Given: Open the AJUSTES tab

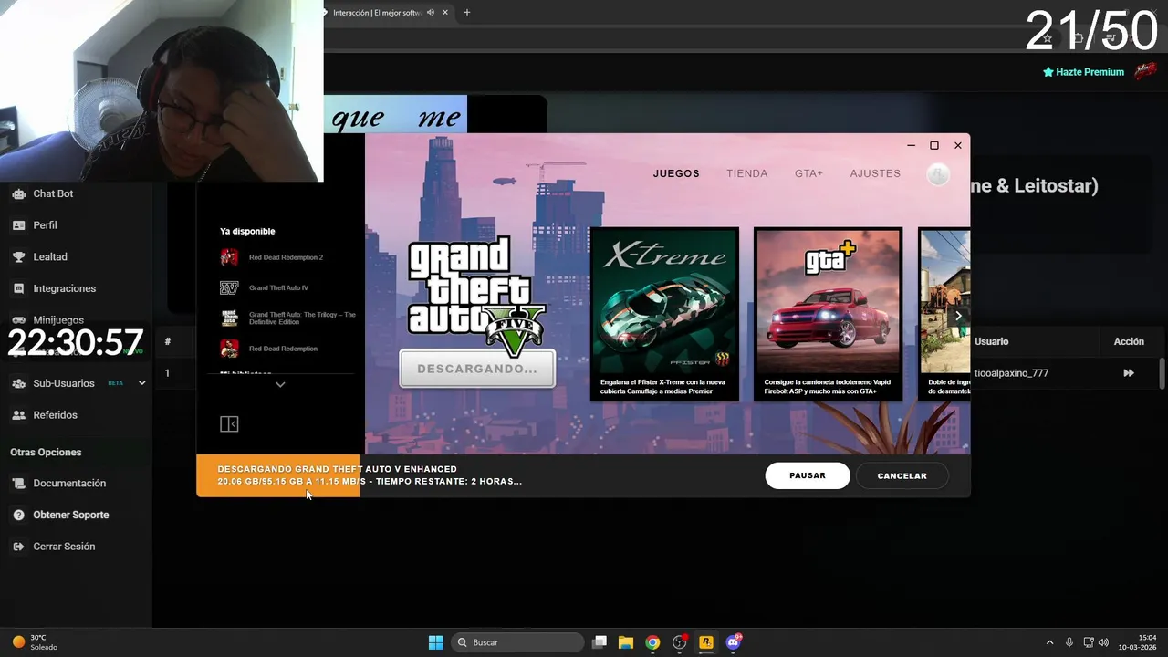Looking at the screenshot, I should [875, 173].
